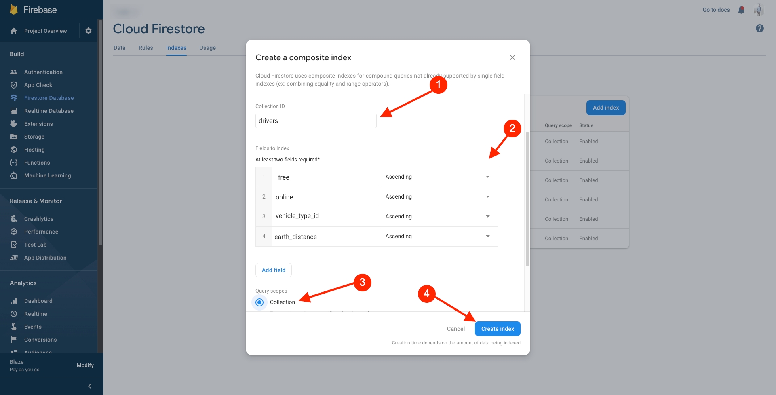Viewport: 776px width, 395px height.
Task: Switch to the Rules tab
Action: 145,48
